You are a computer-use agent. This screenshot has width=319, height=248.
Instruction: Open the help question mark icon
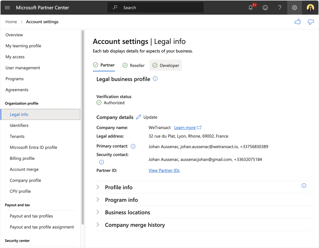280,8
